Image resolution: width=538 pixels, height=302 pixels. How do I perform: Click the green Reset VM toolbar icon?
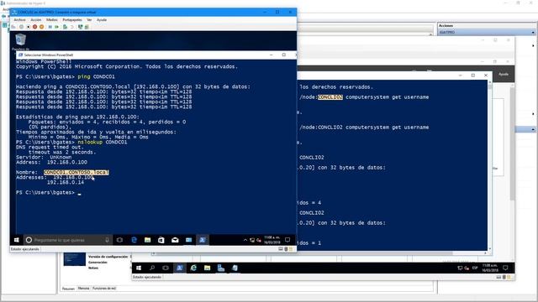click(56, 27)
